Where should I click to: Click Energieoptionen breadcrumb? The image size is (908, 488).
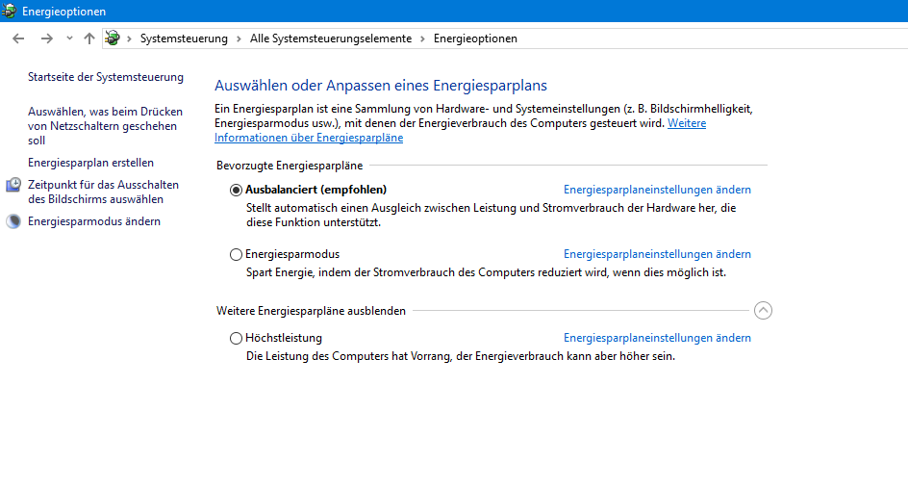(x=475, y=39)
